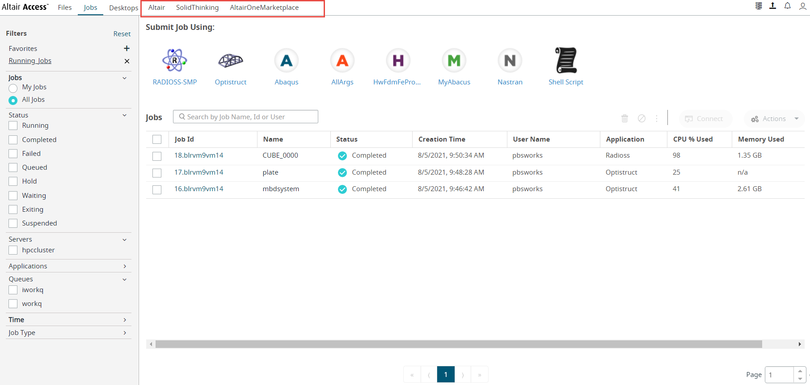Delete selected jobs with trash icon
Image resolution: width=810 pixels, height=385 pixels.
(625, 118)
